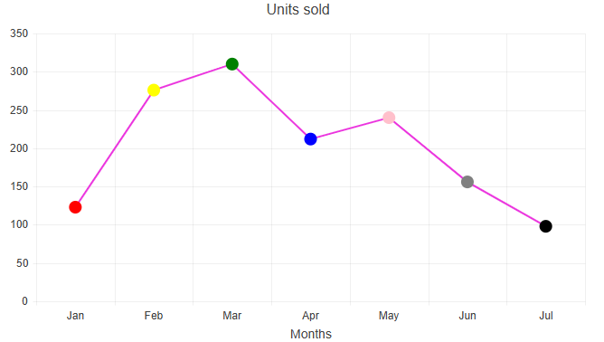Click the red Jan data point
This screenshot has width=604, height=342.
75,207
